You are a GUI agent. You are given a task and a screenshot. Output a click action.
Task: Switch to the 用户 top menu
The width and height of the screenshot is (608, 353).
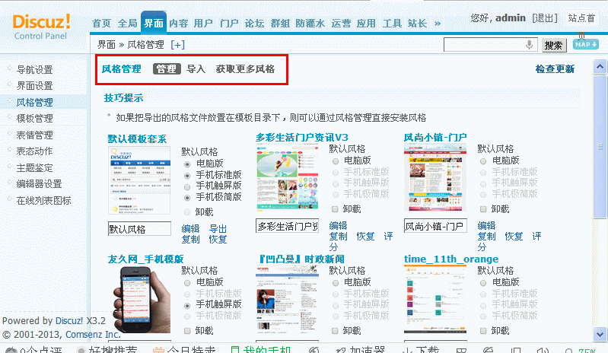(204, 24)
